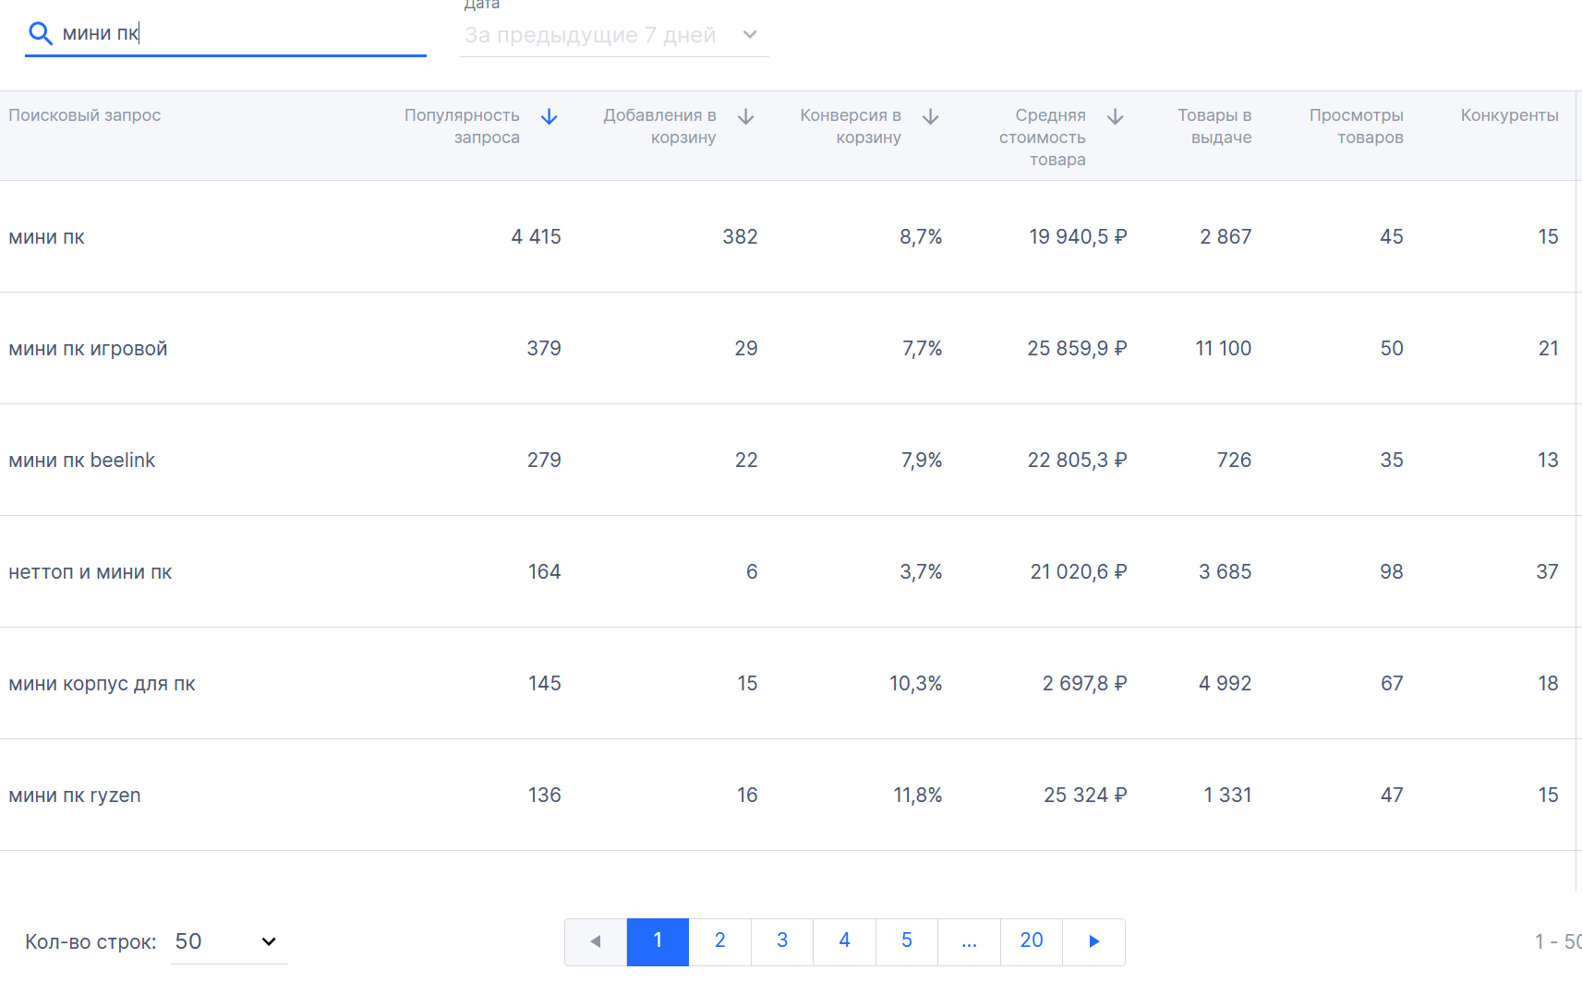Focus the search query input field
Screen dimensions: 1582x982
240,34
